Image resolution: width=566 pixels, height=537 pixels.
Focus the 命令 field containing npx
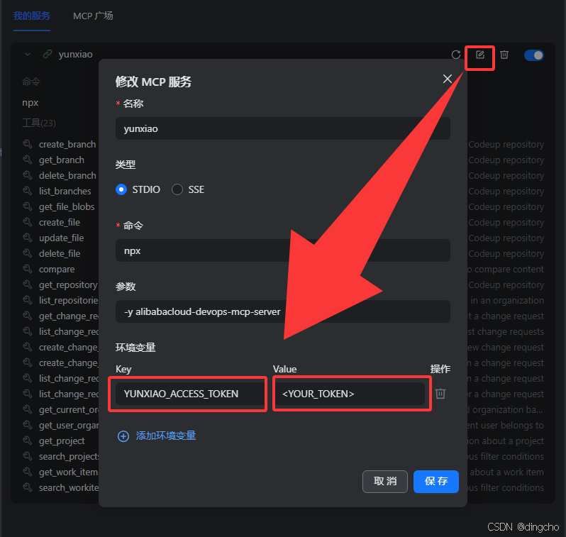282,250
